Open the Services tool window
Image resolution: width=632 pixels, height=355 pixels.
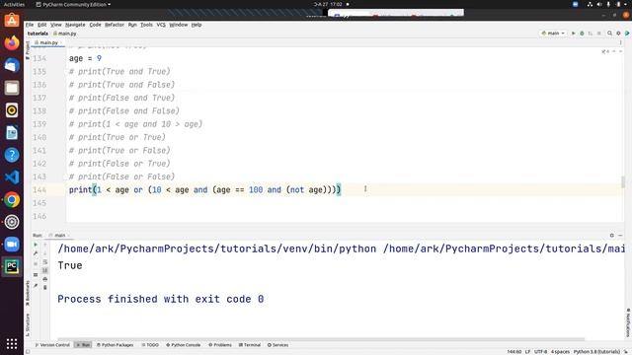click(x=277, y=345)
